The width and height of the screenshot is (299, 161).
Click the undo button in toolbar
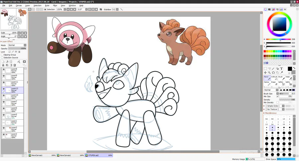click(x=30, y=9)
